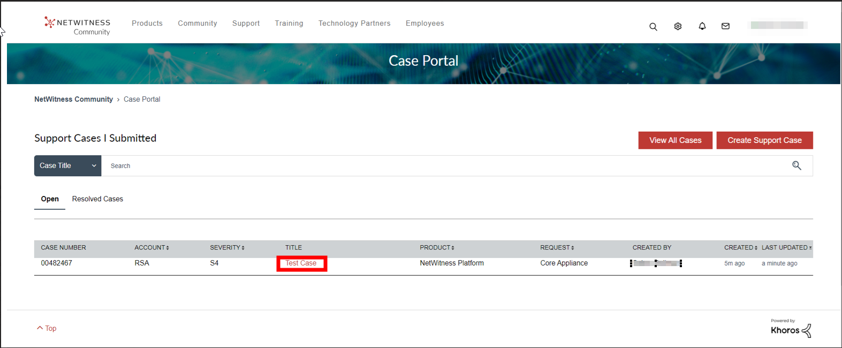Click the search bar magnifier icon
The width and height of the screenshot is (842, 348).
[x=797, y=166]
